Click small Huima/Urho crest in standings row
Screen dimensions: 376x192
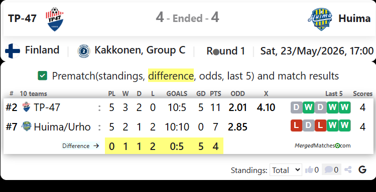click(x=26, y=126)
